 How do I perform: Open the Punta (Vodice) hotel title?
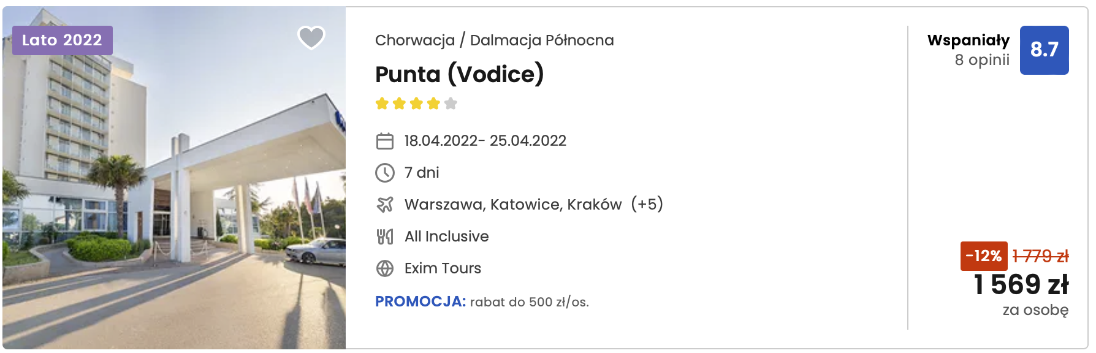tap(459, 74)
